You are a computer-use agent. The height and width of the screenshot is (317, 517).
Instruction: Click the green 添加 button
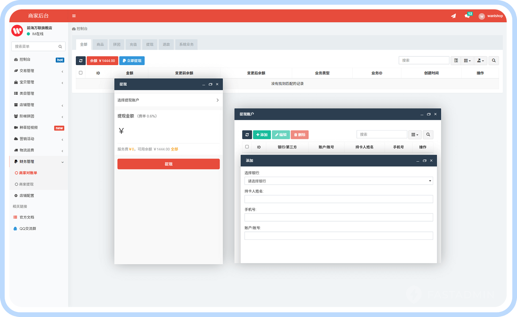point(262,135)
